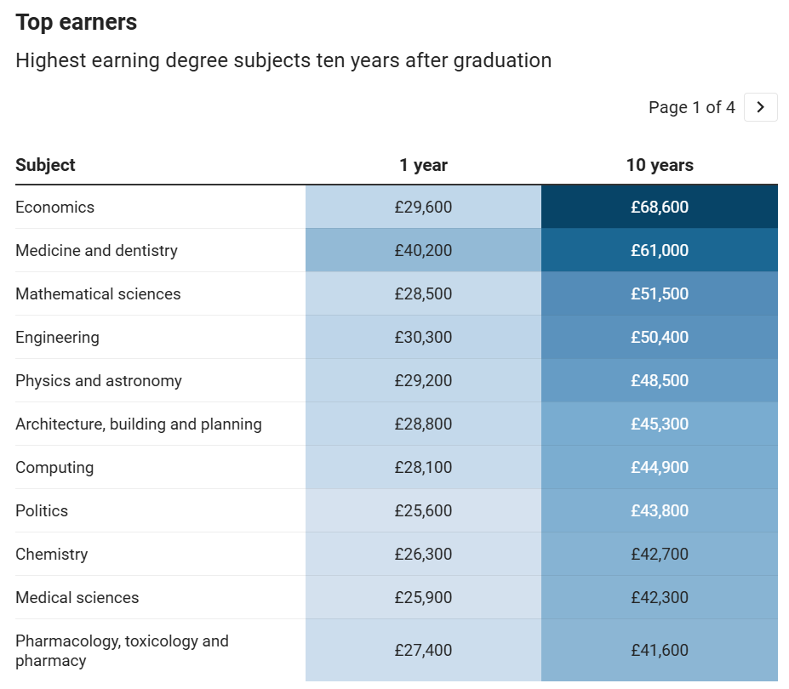The width and height of the screenshot is (789, 689).
Task: Click Economics 10-year cell £68,600
Action: tap(660, 208)
